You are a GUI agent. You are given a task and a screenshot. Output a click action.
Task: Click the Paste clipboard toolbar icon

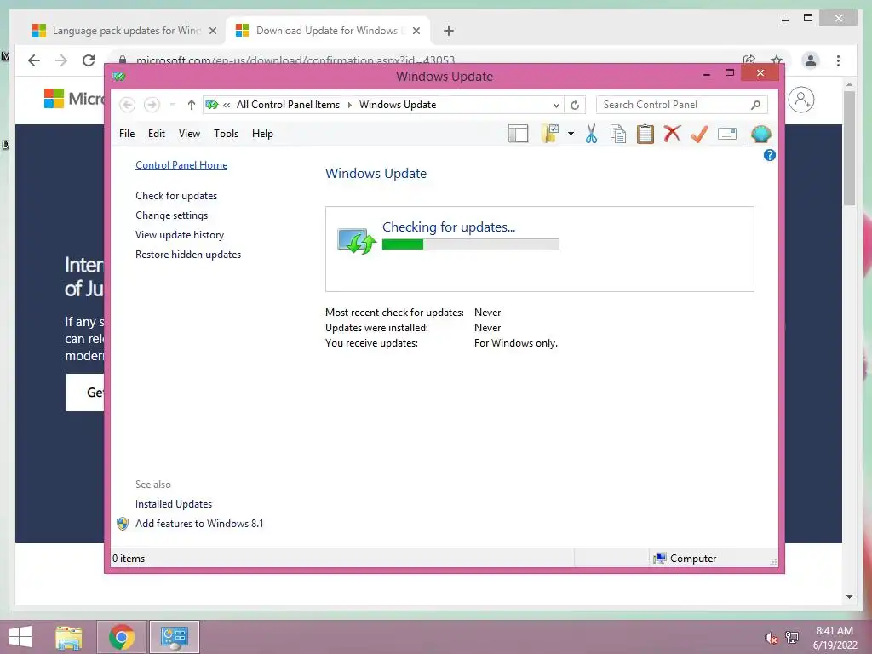[x=645, y=134]
